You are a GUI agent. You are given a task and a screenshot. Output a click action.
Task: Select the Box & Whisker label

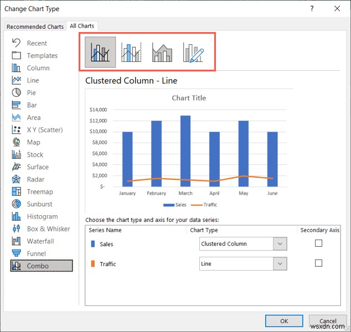point(49,229)
